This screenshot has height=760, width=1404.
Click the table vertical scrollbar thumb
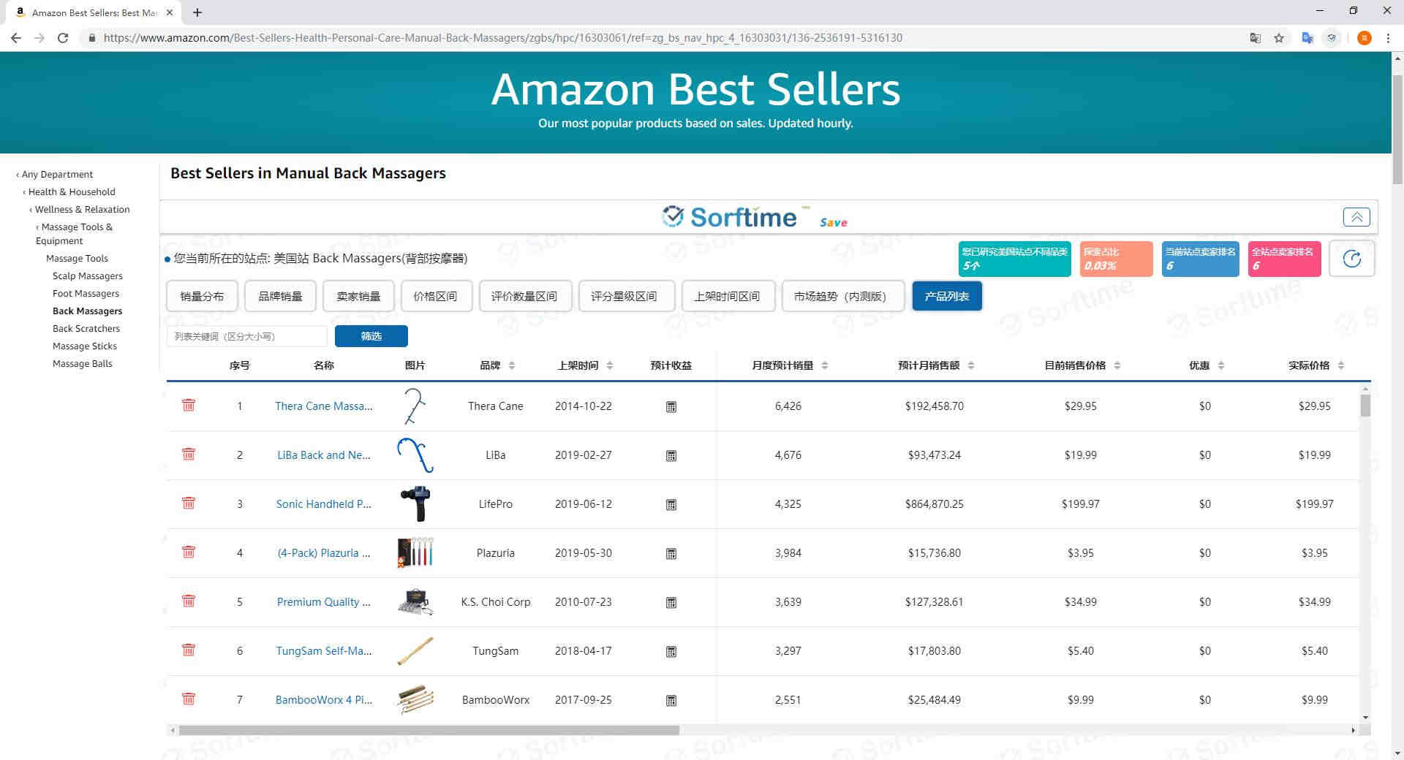1365,405
